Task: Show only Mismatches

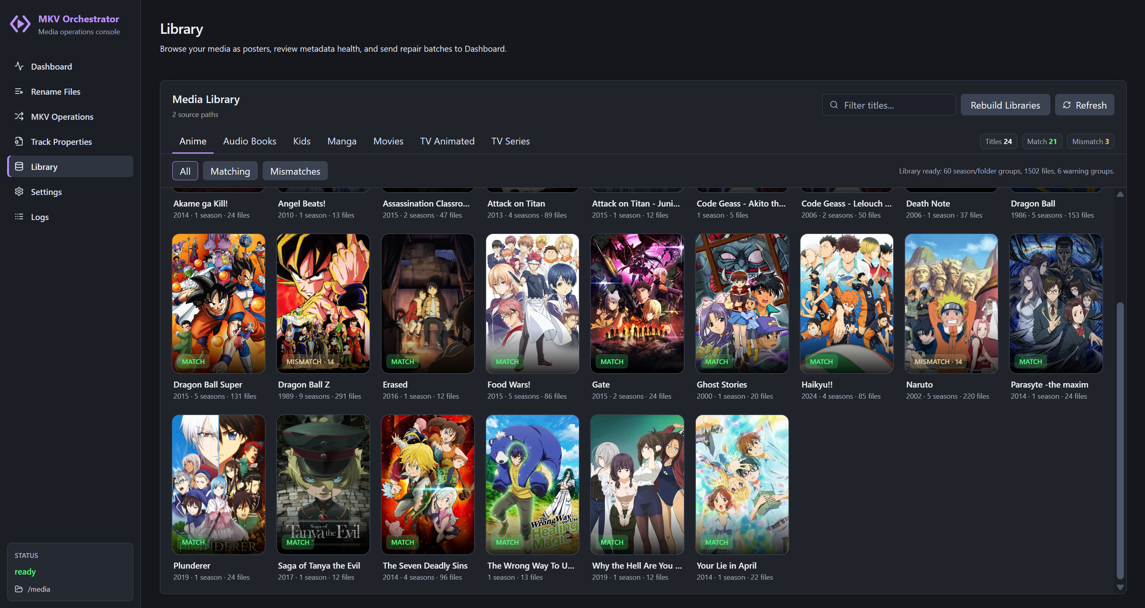Action: pos(295,171)
